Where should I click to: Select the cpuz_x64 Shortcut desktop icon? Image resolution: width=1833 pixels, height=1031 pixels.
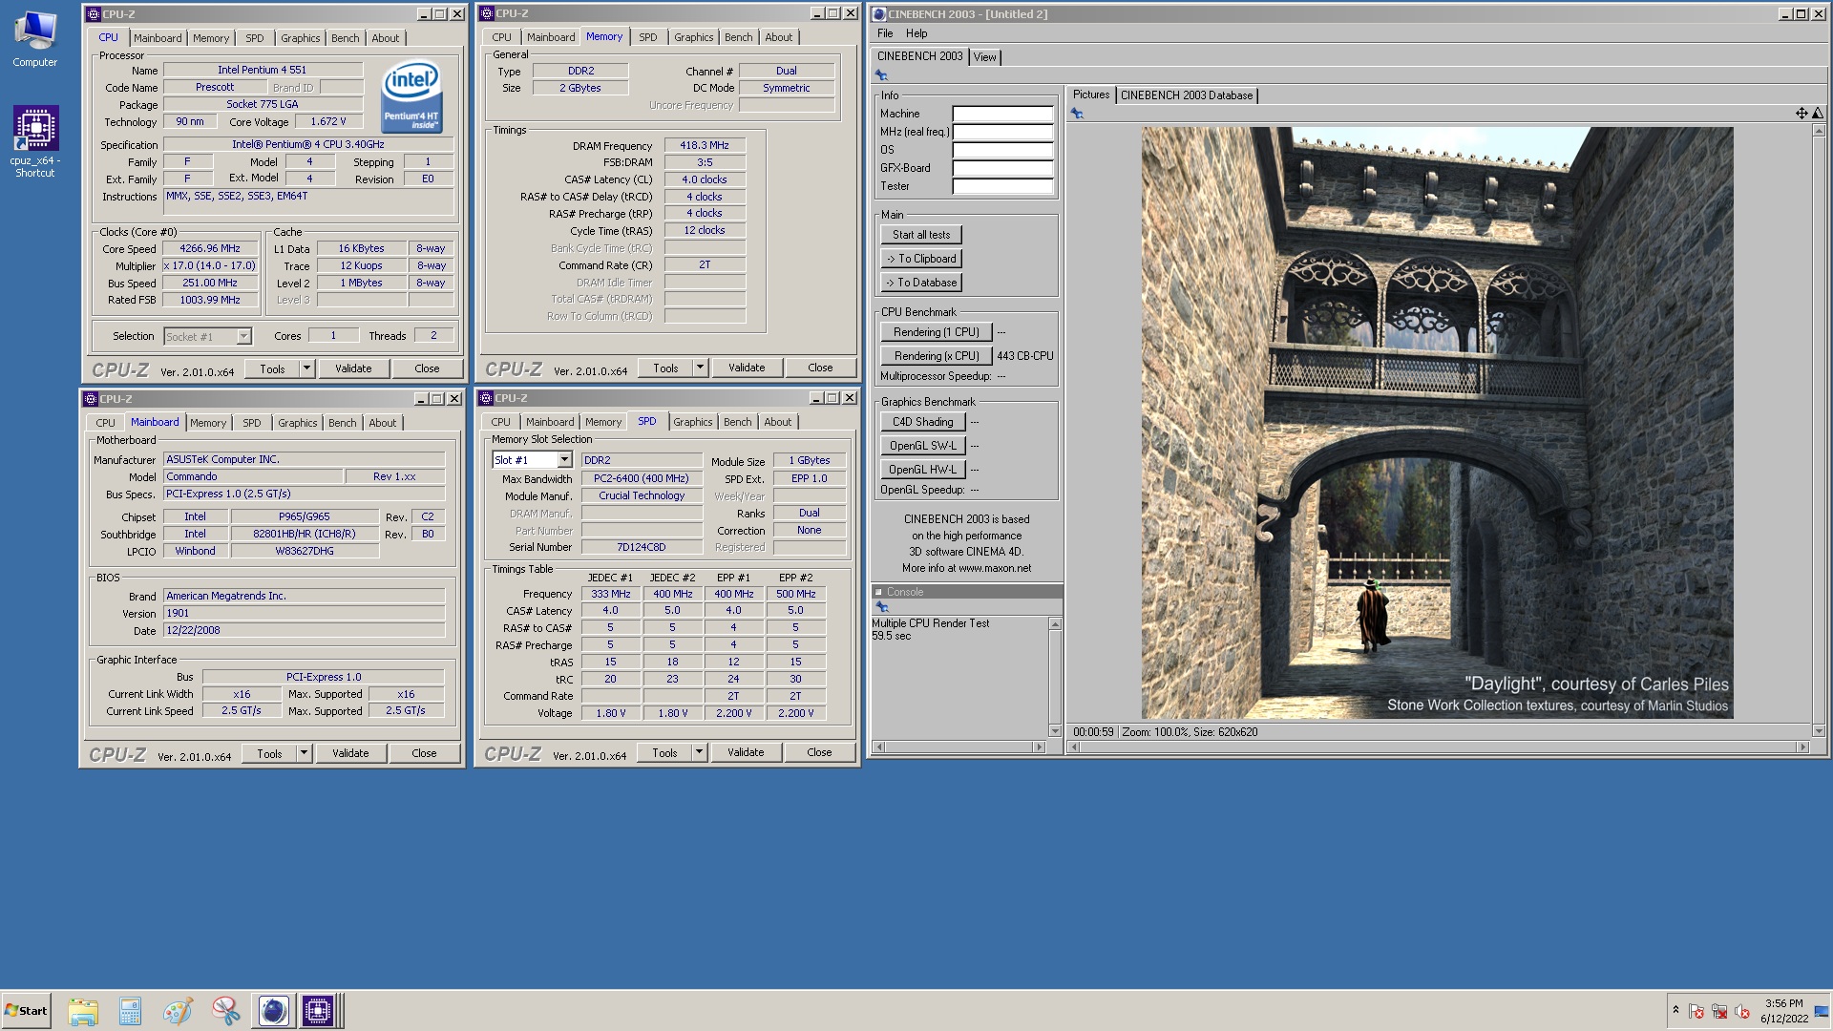[35, 141]
